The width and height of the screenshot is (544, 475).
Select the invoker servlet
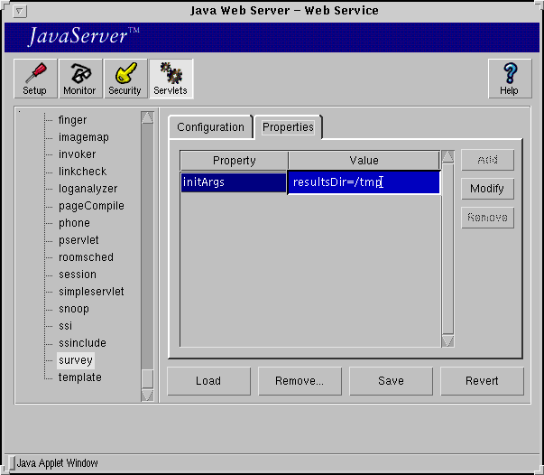pos(77,154)
